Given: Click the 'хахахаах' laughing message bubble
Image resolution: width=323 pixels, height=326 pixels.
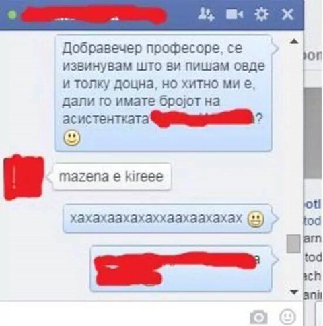Looking at the screenshot, I should click(167, 218).
